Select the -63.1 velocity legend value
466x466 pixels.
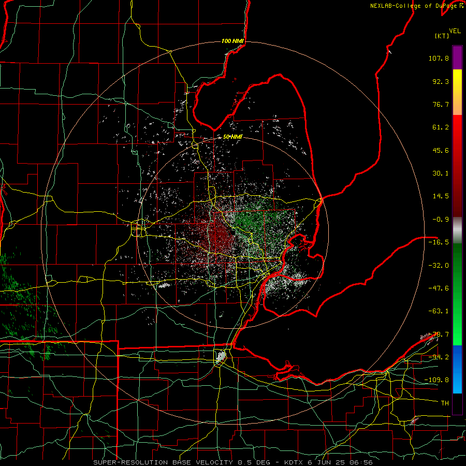point(439,311)
